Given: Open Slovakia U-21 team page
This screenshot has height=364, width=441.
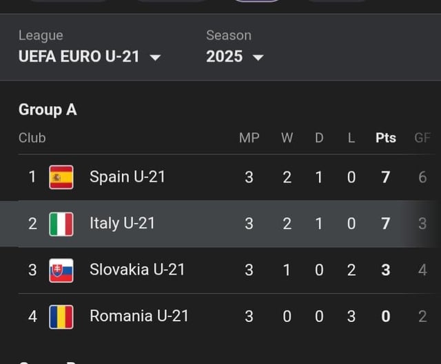Looking at the screenshot, I should click(x=137, y=270).
